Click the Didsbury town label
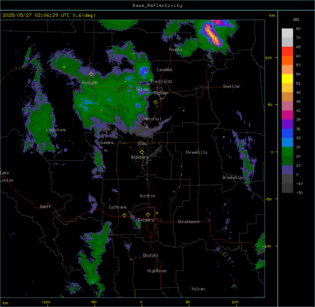This screenshot has height=307, width=315. pos(140,157)
